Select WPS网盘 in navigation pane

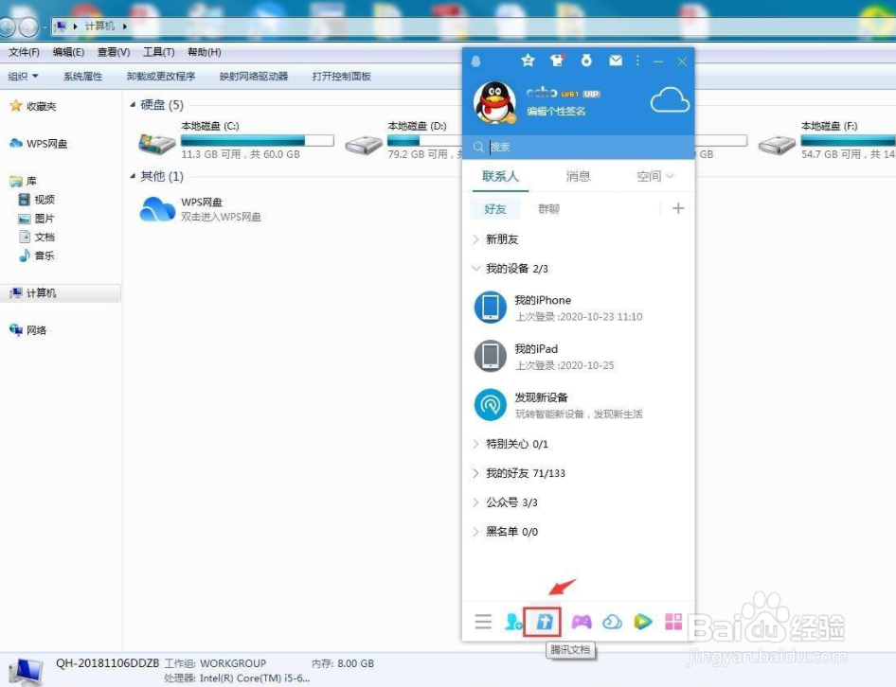point(39,143)
